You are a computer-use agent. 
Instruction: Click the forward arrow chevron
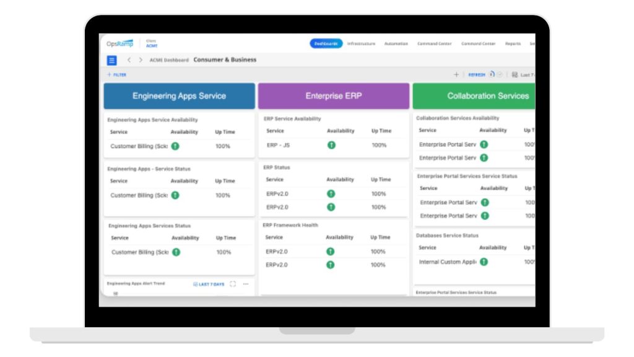pos(141,60)
